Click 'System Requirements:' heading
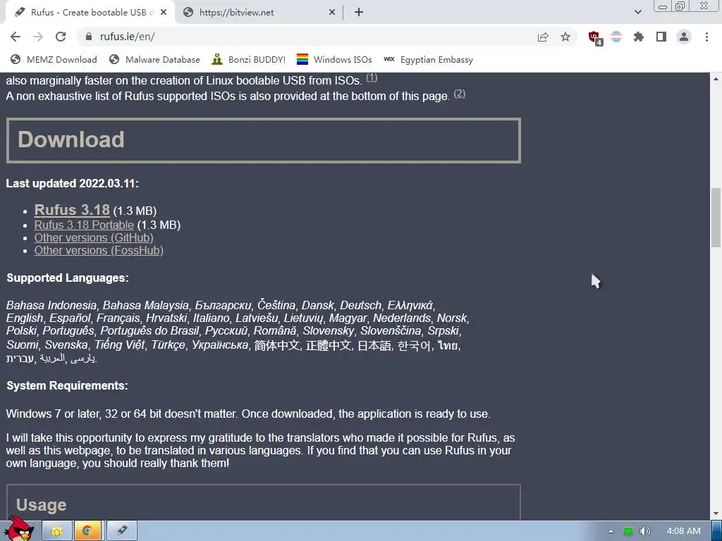 67,385
